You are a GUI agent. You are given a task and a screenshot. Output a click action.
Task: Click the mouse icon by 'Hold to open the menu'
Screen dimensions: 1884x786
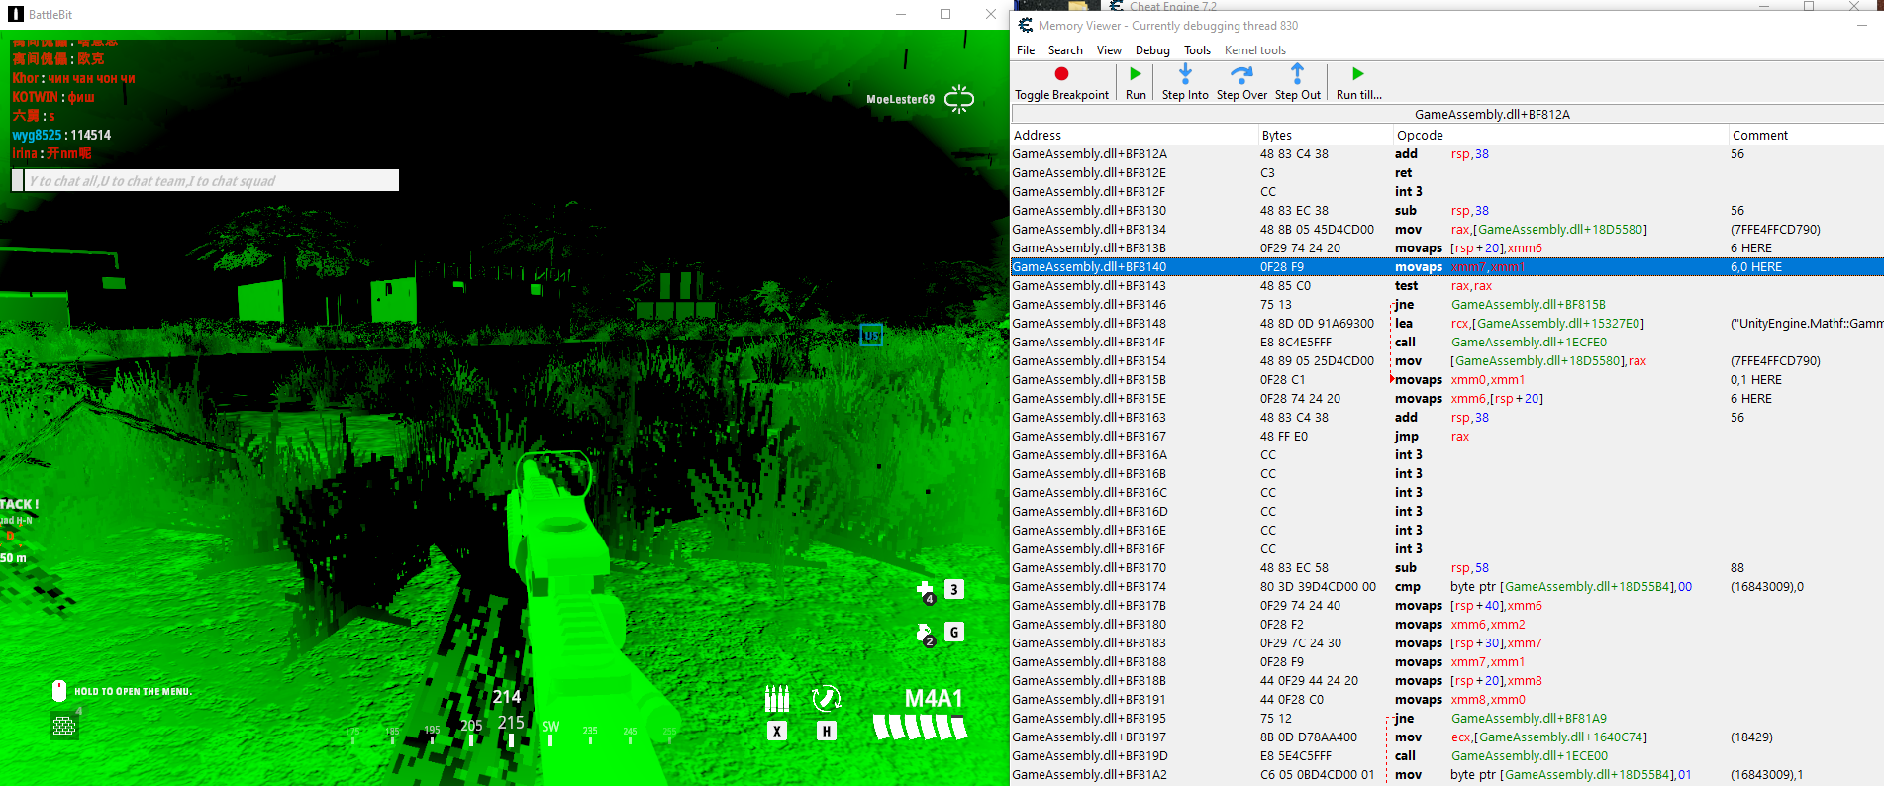[x=59, y=691]
